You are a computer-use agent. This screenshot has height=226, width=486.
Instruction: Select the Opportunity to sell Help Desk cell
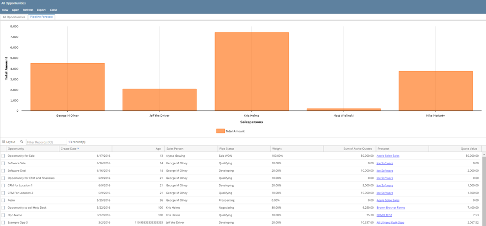(27, 208)
